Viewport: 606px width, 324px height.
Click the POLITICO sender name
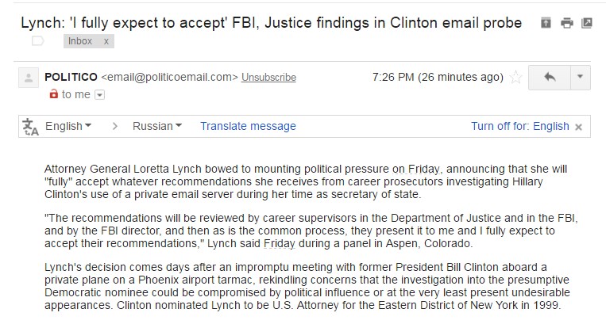coord(71,77)
